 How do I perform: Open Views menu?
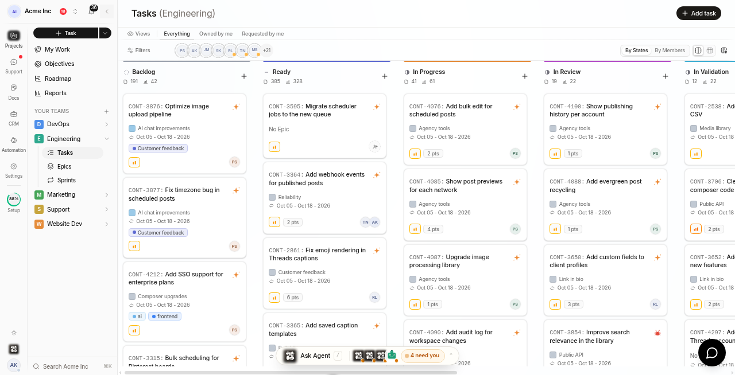tap(138, 34)
